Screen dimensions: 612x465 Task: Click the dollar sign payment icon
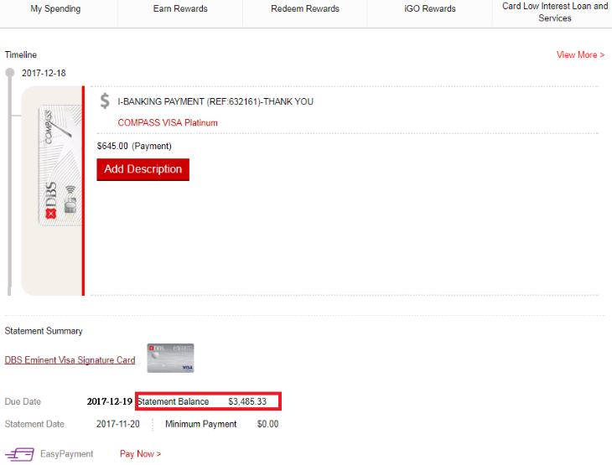(x=105, y=101)
